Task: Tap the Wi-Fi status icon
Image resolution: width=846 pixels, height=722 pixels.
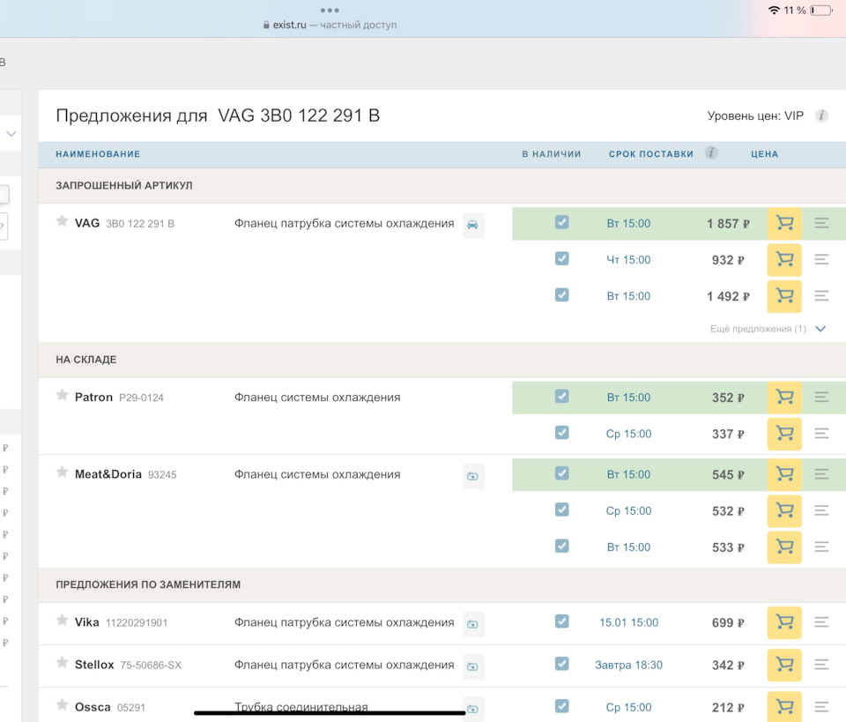Action: click(x=774, y=10)
